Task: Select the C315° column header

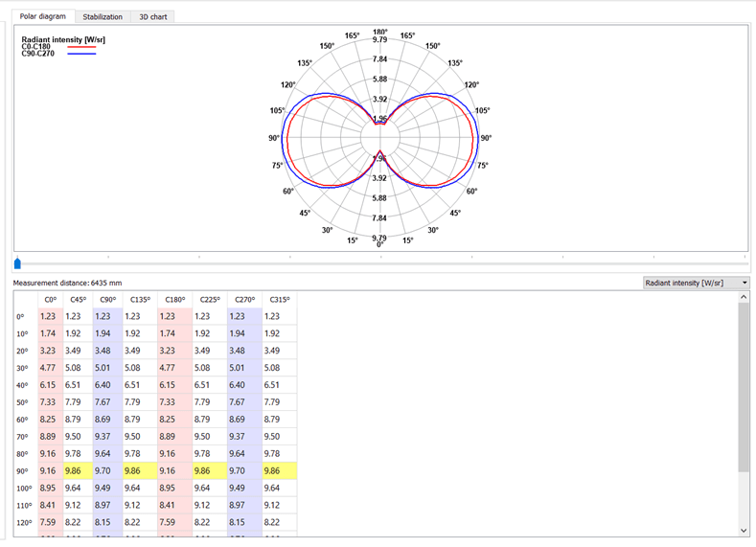Action: coord(279,299)
